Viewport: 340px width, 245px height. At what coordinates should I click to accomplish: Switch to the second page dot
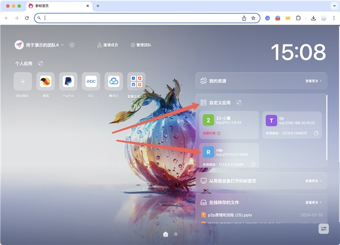click(x=176, y=234)
